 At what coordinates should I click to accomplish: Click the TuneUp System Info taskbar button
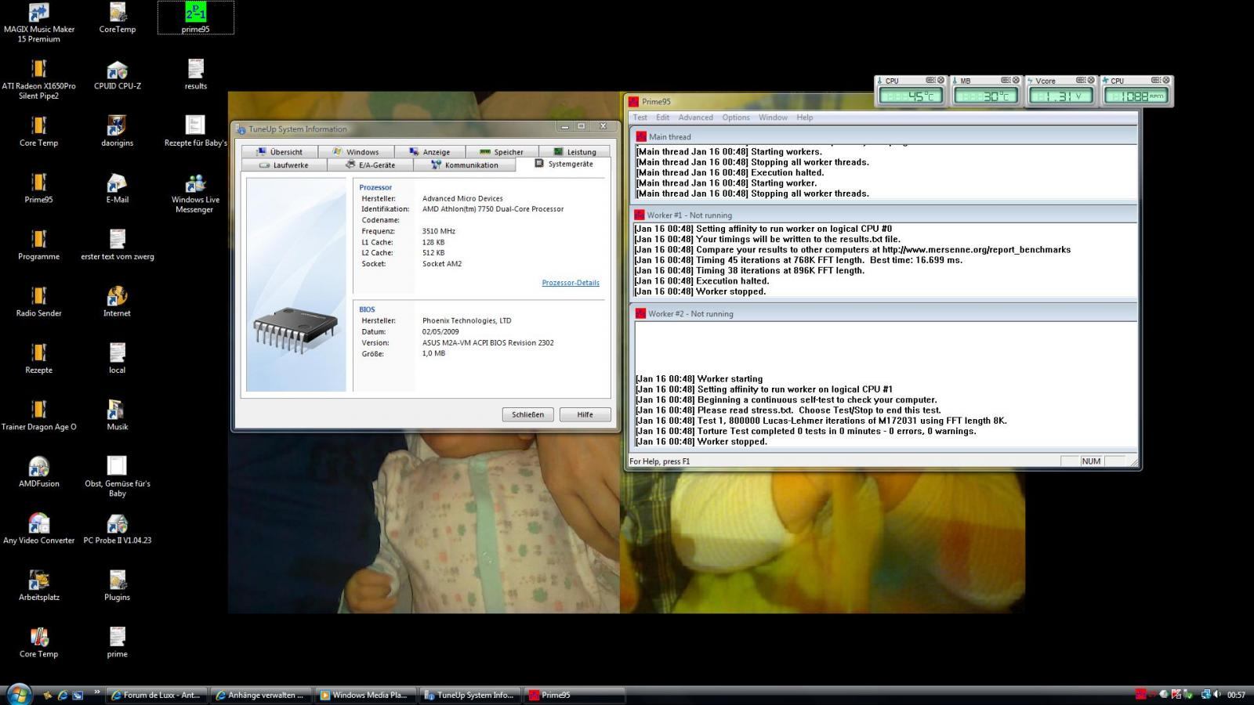click(469, 695)
